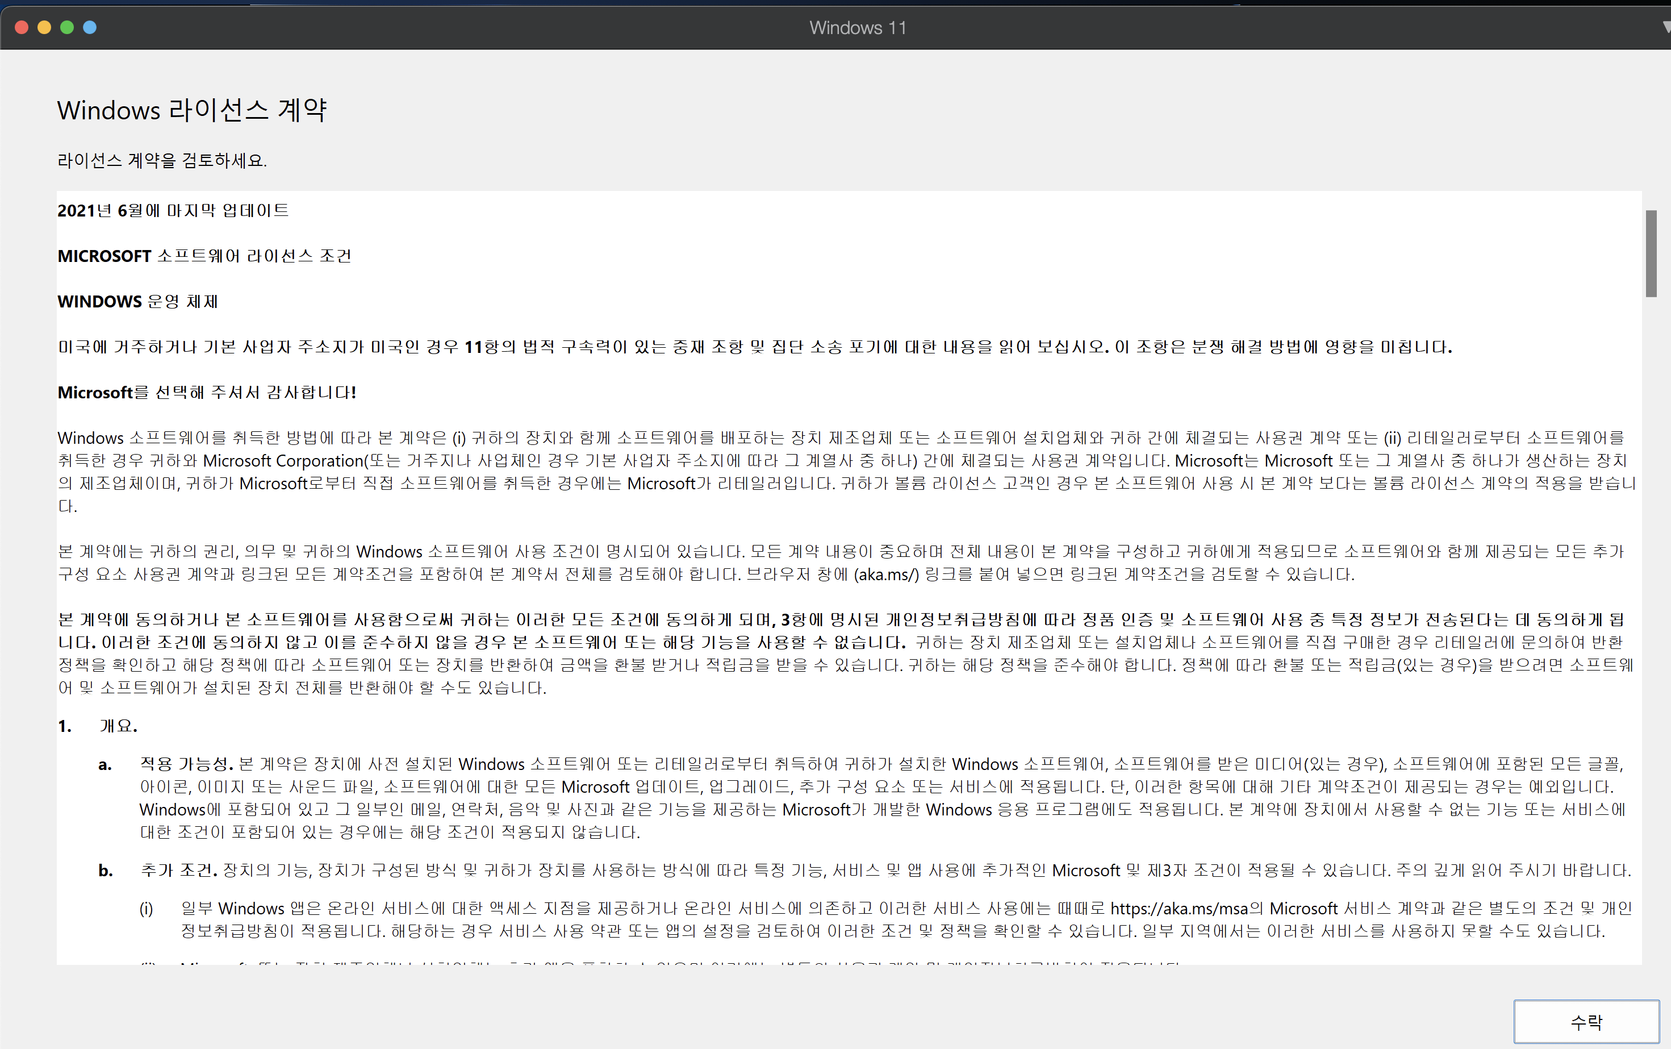Click 'MICROSOFT 소프트웨어 라이선스 조건' line
The width and height of the screenshot is (1671, 1049).
point(204,256)
